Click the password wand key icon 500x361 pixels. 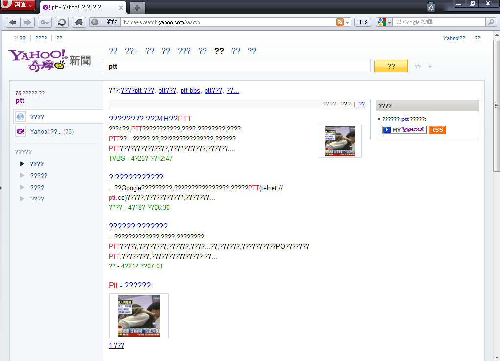[45, 22]
